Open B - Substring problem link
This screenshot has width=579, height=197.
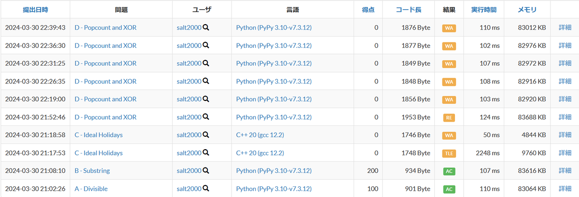pyautogui.click(x=92, y=170)
